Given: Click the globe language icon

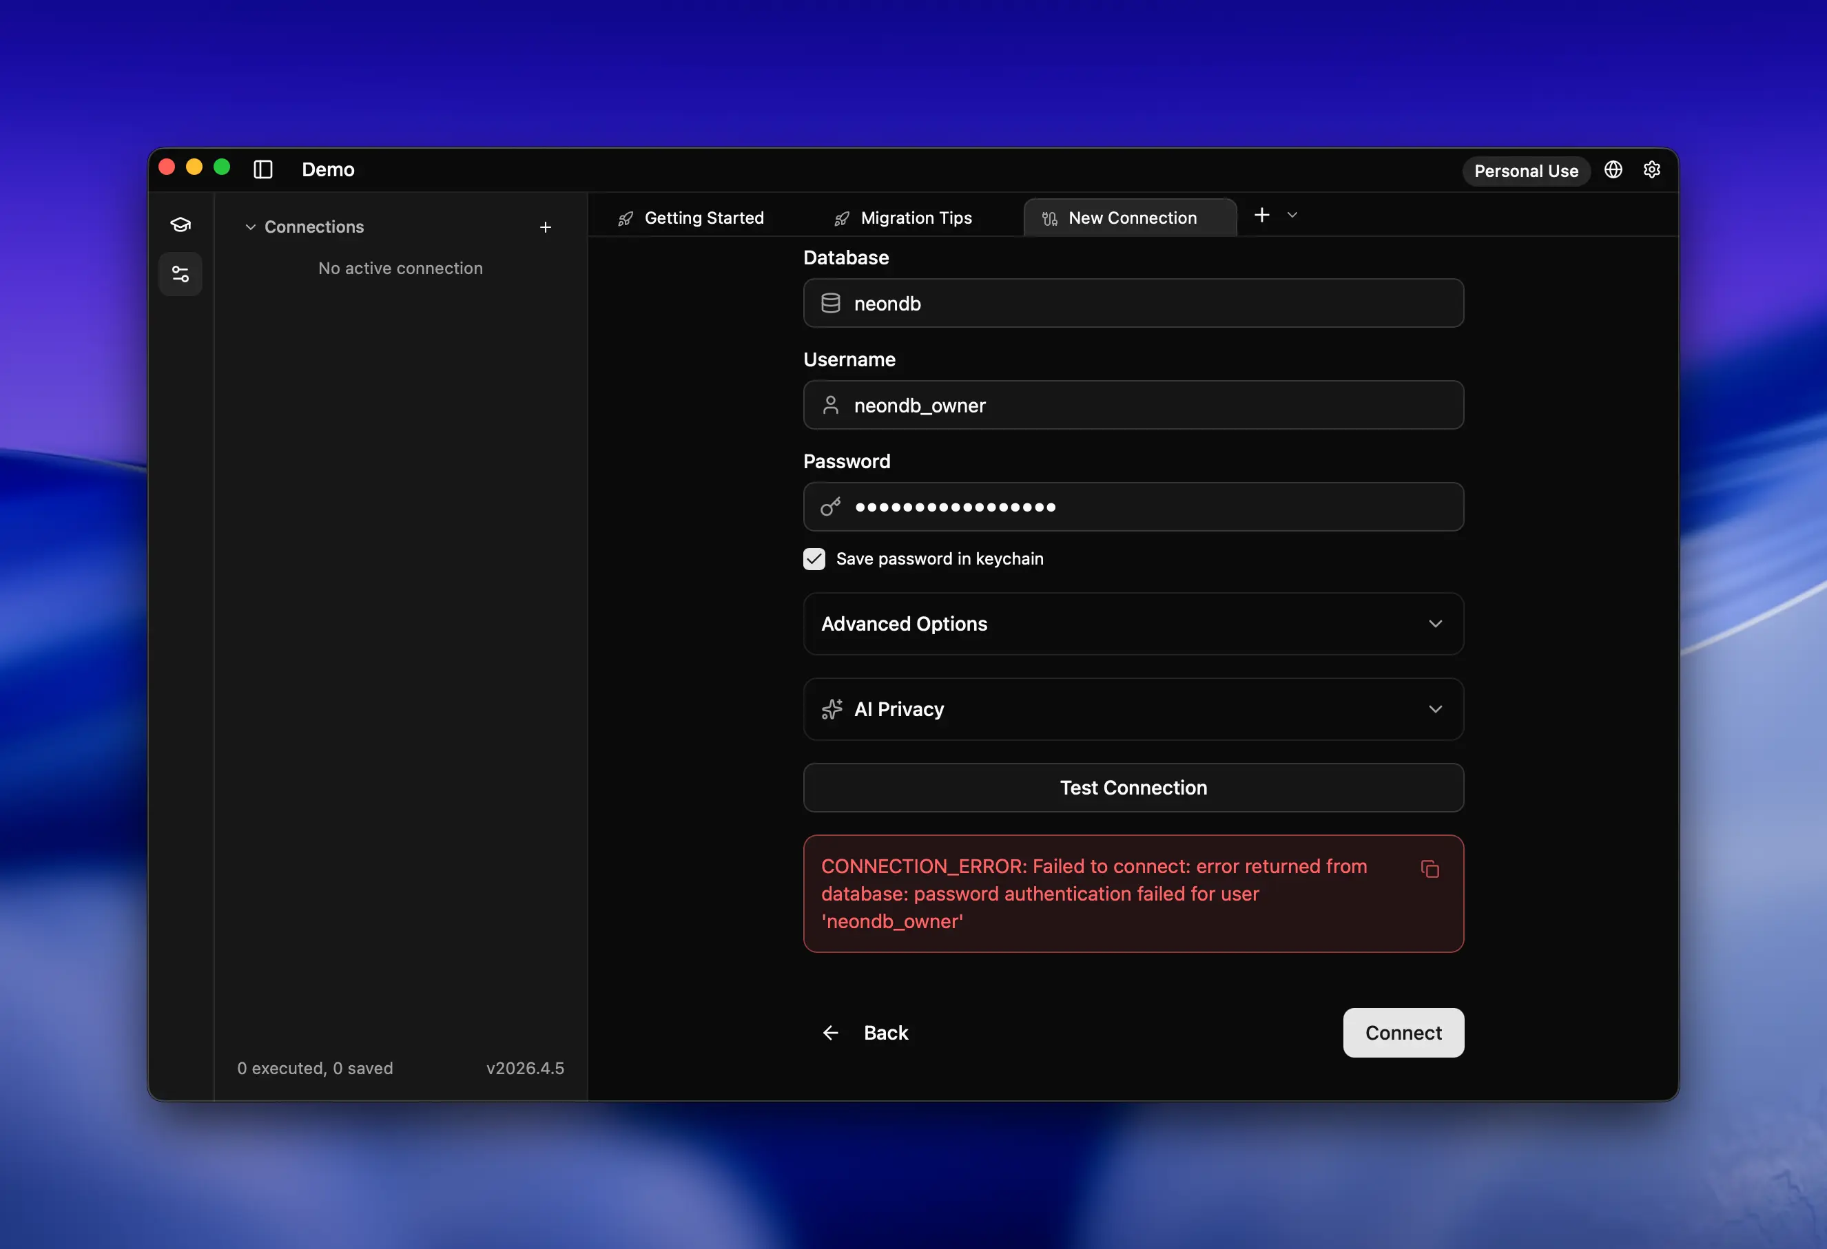Looking at the screenshot, I should (x=1612, y=169).
